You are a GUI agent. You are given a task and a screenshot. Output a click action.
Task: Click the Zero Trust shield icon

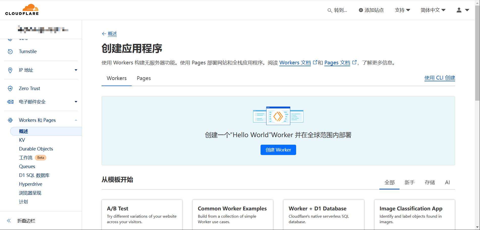tap(10, 88)
